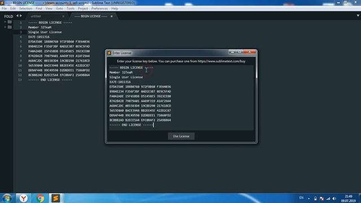Open the taskbar clock showing 21:49

coord(349,198)
